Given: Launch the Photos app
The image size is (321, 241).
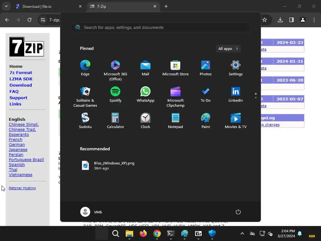Looking at the screenshot, I should (206, 68).
